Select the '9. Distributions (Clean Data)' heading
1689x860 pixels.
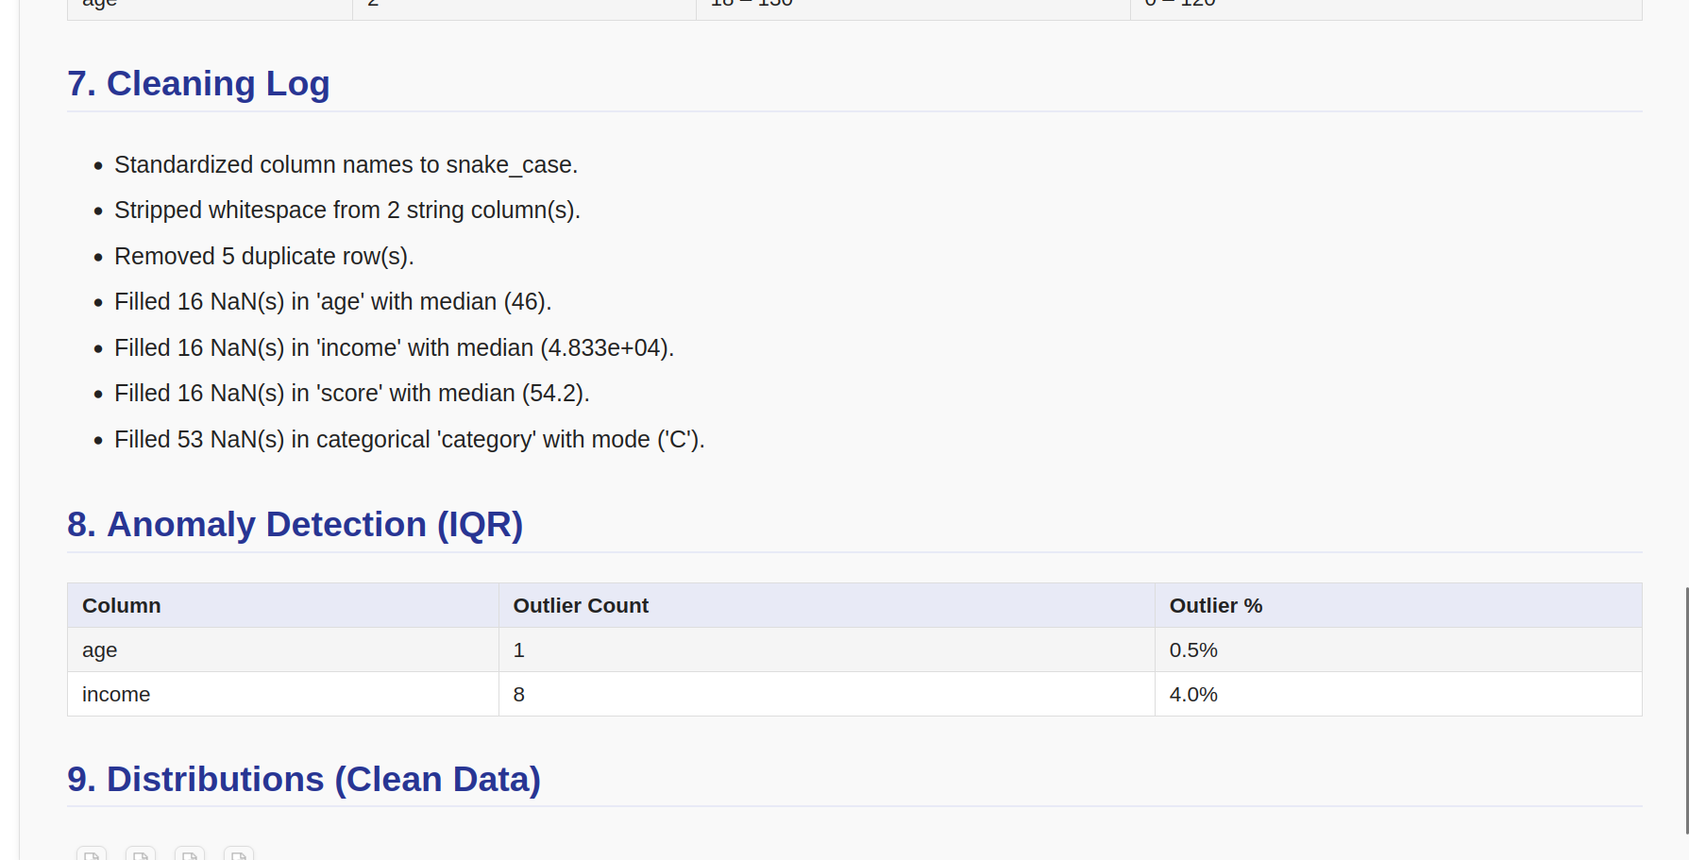tap(304, 779)
